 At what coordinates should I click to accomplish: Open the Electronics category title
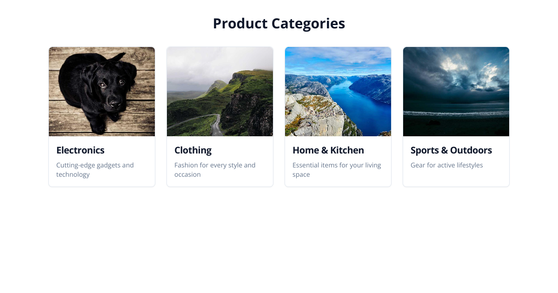[x=80, y=150]
